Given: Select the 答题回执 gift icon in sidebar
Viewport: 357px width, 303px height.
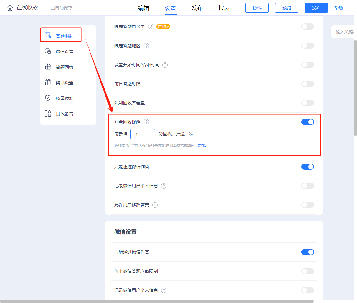Looking at the screenshot, I should tap(47, 67).
